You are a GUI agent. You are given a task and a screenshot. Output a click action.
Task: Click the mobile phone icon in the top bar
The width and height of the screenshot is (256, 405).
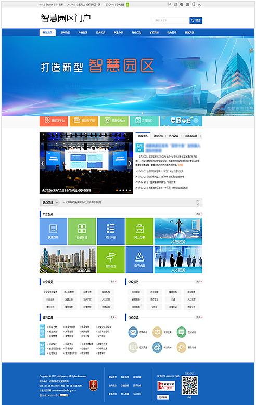194,4
